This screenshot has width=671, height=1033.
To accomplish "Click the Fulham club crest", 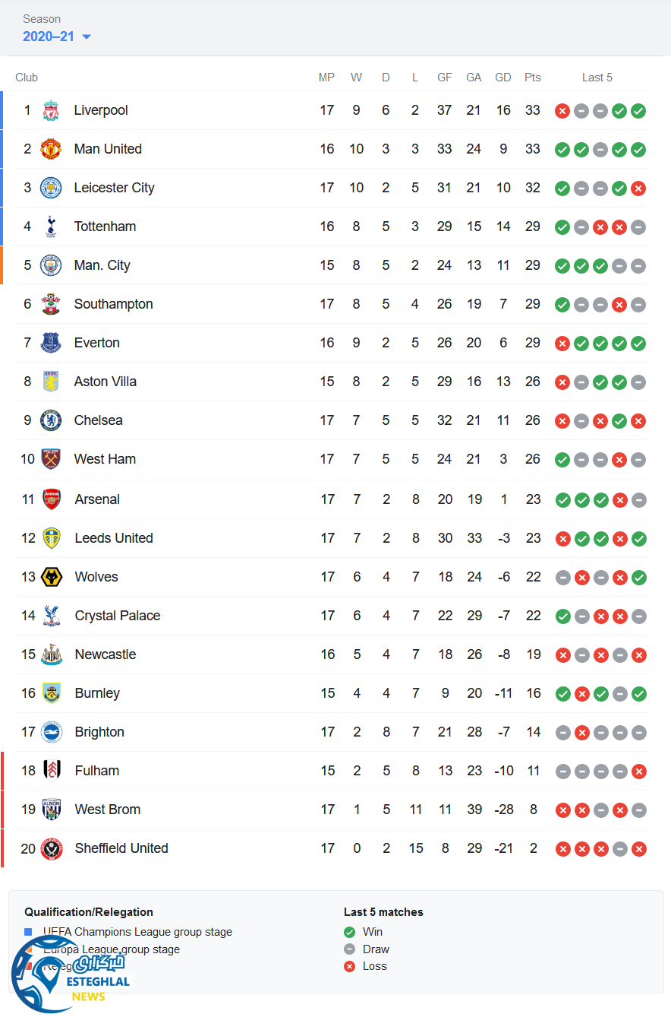I will tap(52, 771).
